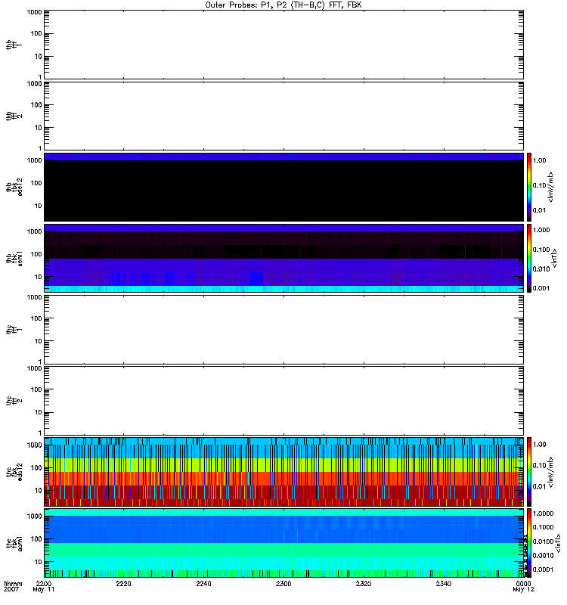Click the 'May 11' date label
567x605 pixels.
click(43, 590)
